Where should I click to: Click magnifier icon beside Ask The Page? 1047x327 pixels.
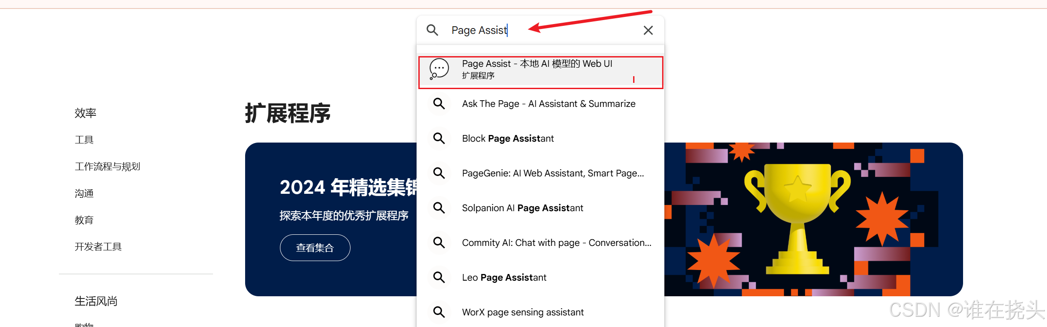tap(439, 104)
